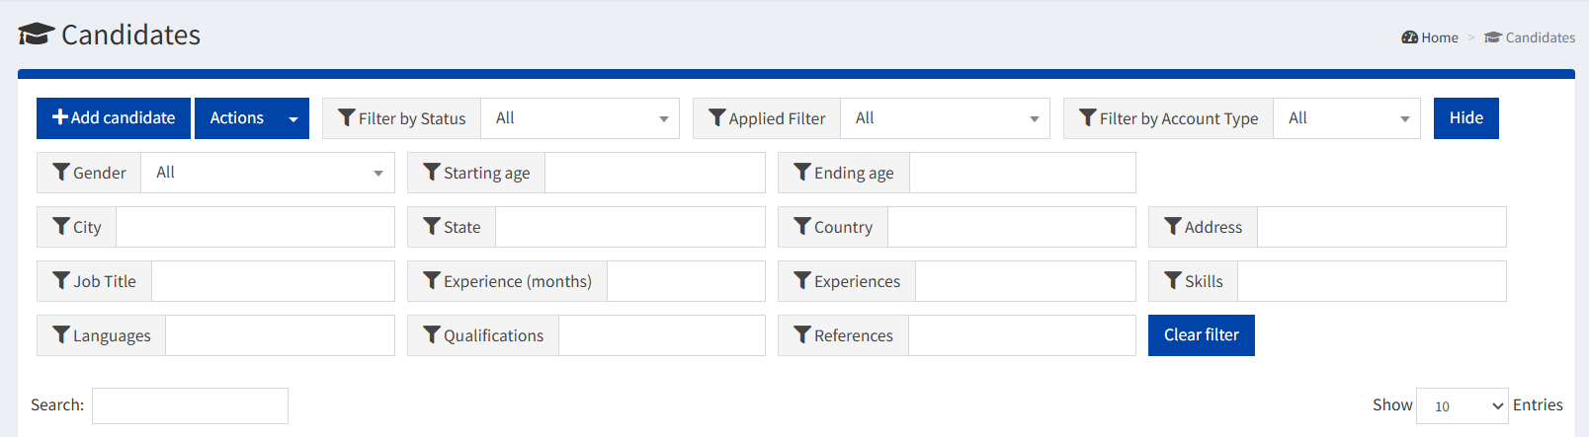Expand the Actions dropdown caret
The height and width of the screenshot is (437, 1589).
pos(293,118)
